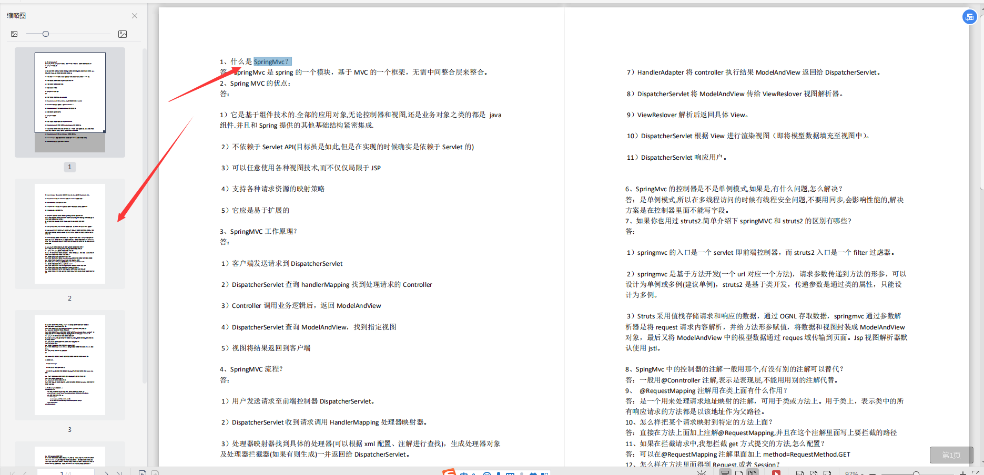984x475 pixels.
Task: Jump to the last page arrow
Action: coord(119,473)
